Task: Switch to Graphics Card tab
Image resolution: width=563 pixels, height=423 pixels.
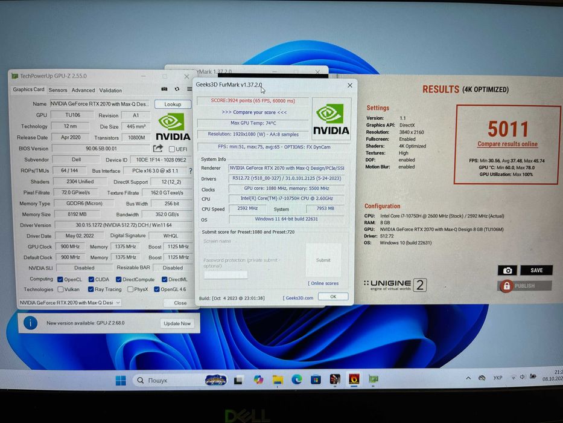Action: click(x=29, y=89)
